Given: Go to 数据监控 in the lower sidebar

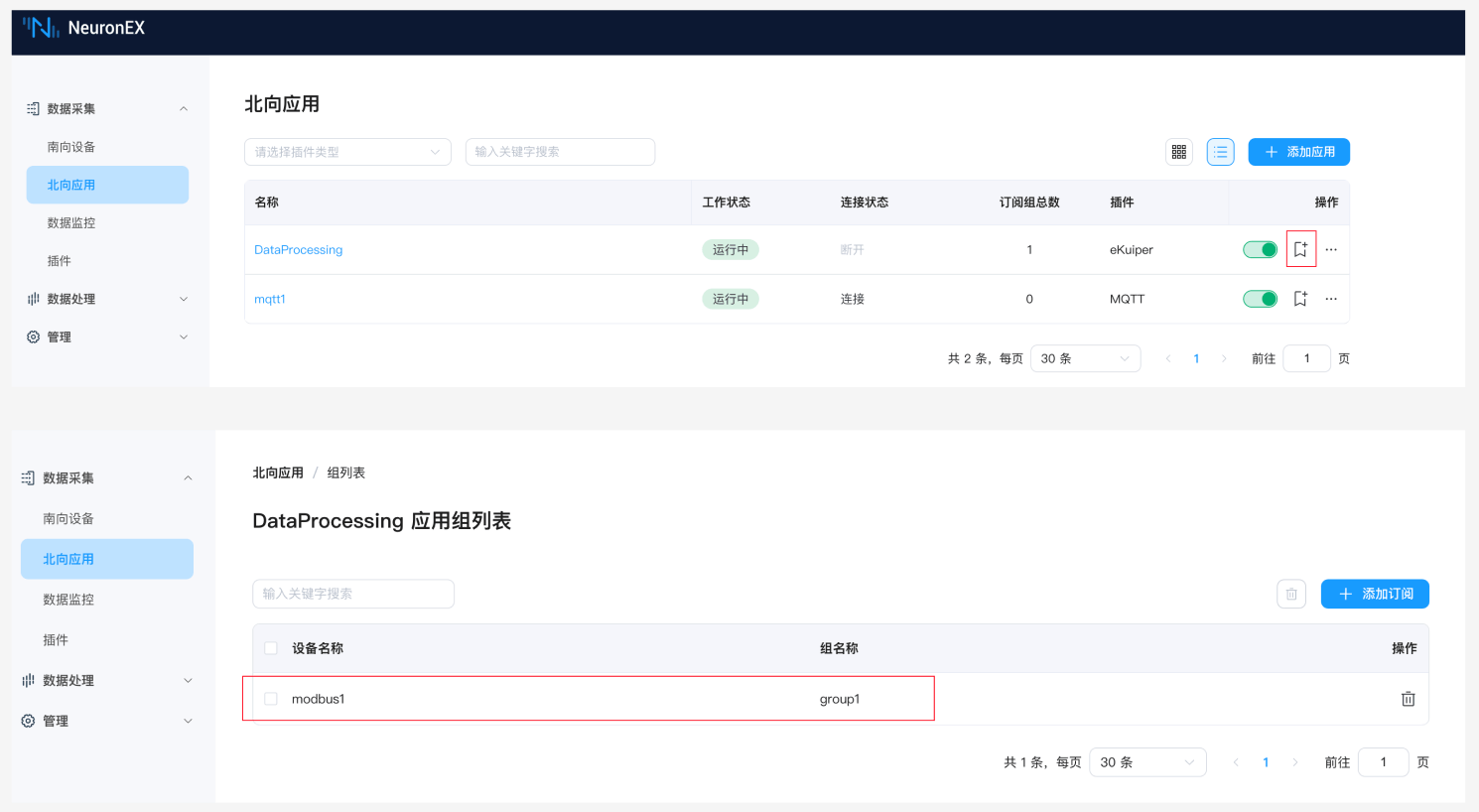Looking at the screenshot, I should [68, 600].
